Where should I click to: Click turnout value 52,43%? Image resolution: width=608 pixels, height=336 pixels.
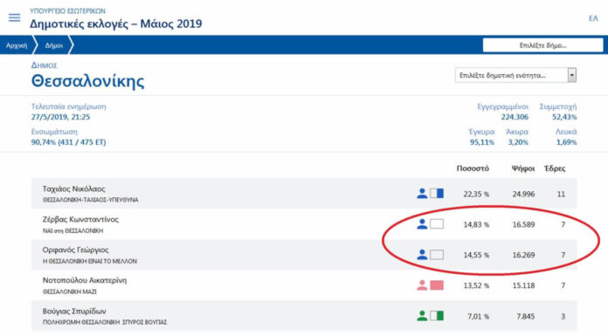[x=564, y=117]
